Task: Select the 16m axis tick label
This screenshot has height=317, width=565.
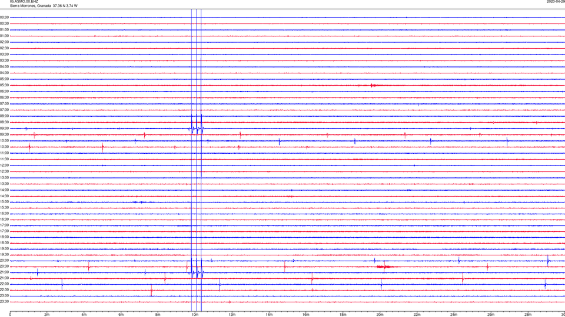Action: (306, 315)
